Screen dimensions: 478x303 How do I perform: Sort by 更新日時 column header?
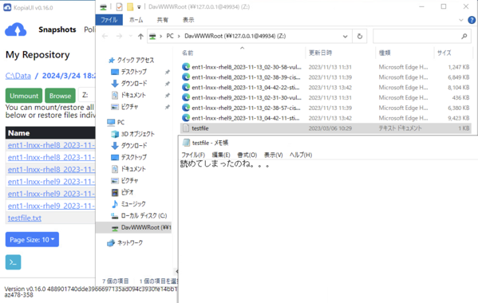[320, 53]
